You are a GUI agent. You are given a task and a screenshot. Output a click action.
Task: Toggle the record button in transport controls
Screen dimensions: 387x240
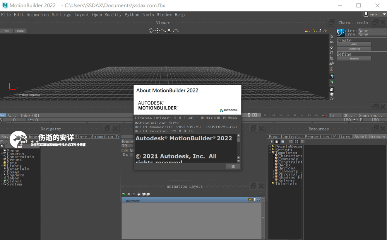point(265,115)
